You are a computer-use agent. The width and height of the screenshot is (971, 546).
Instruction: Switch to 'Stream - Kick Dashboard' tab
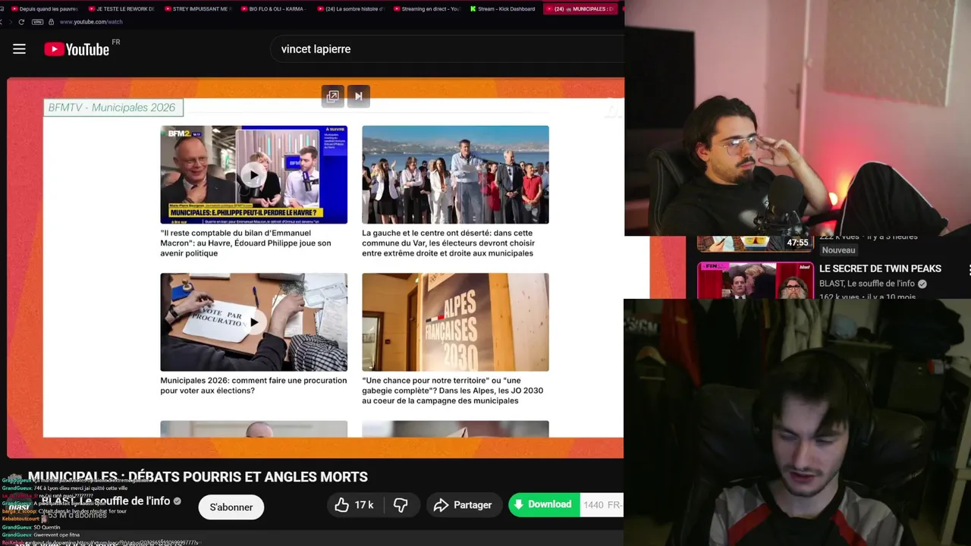[503, 9]
